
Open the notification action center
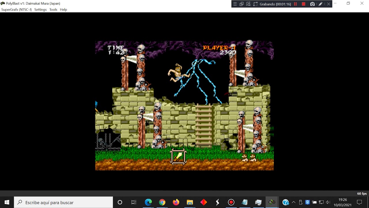[x=359, y=202]
